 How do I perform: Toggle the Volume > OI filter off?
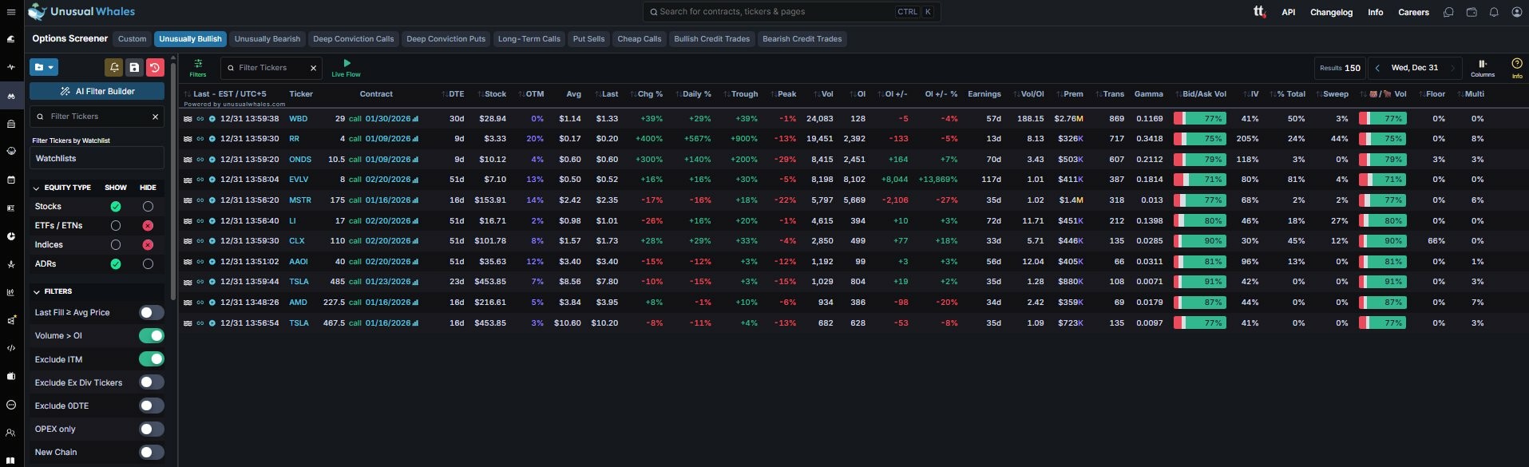(x=151, y=336)
